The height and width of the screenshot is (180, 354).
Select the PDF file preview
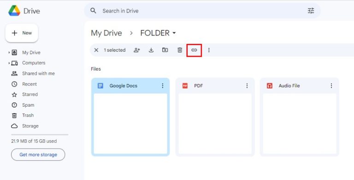click(215, 124)
